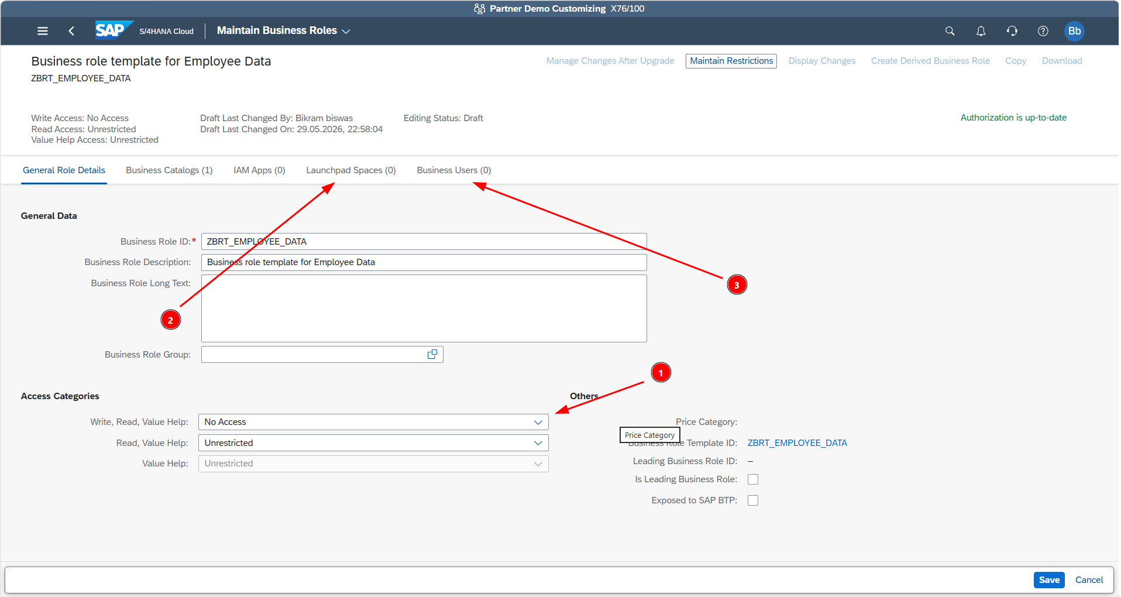Go back with the back arrow
The height and width of the screenshot is (597, 1121).
[x=71, y=31]
